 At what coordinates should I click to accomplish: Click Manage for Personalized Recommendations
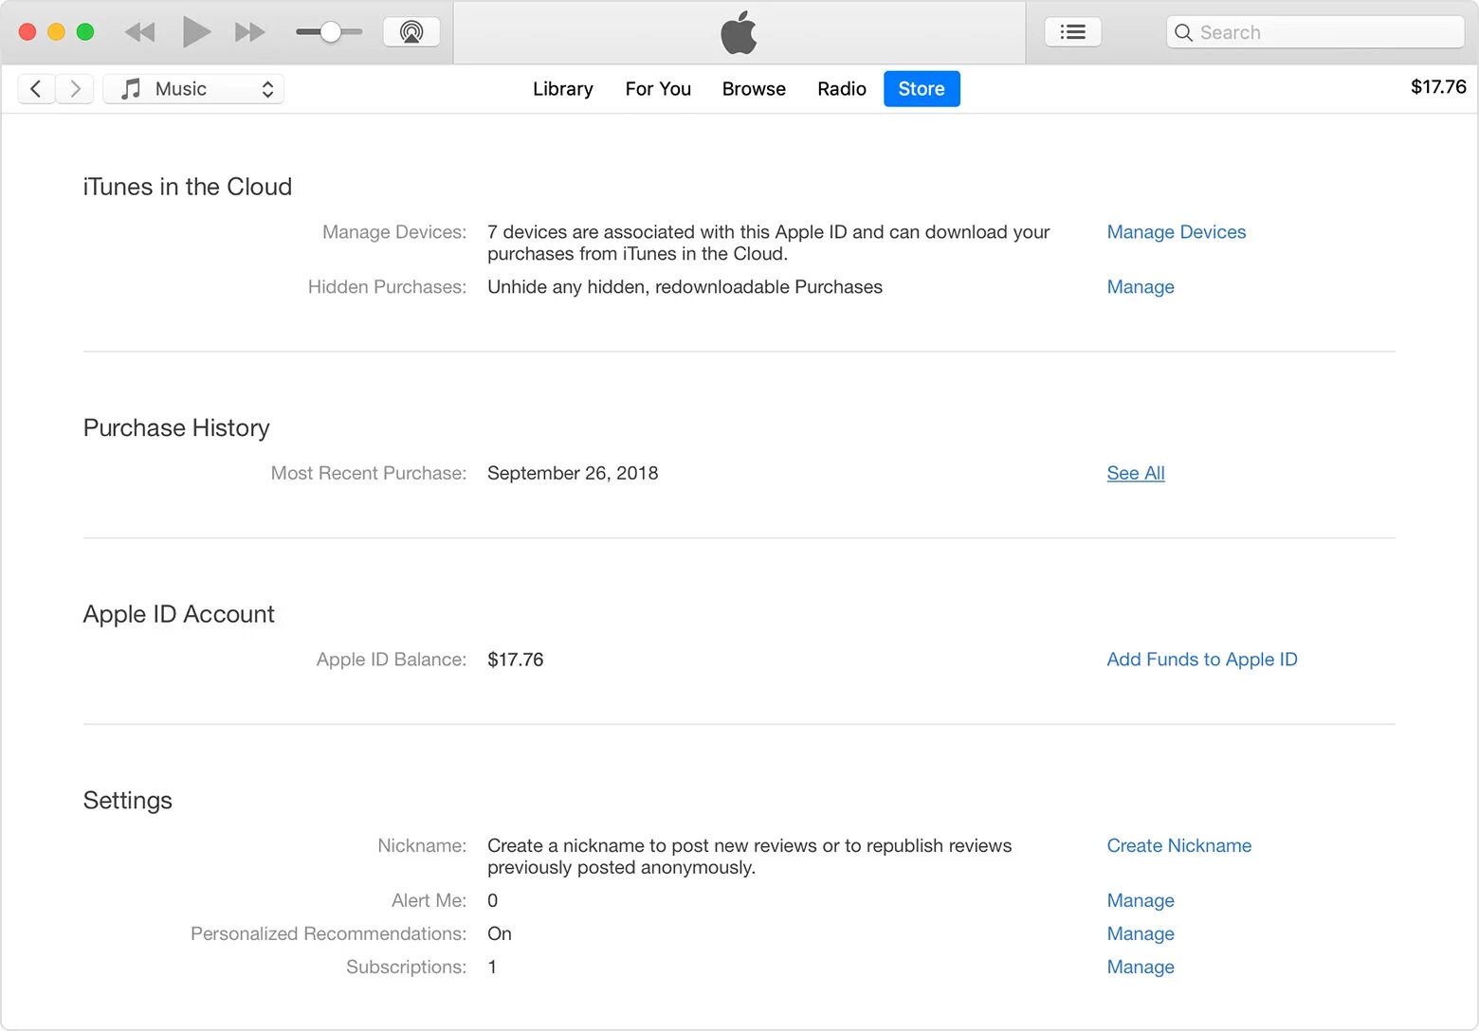[1141, 933]
